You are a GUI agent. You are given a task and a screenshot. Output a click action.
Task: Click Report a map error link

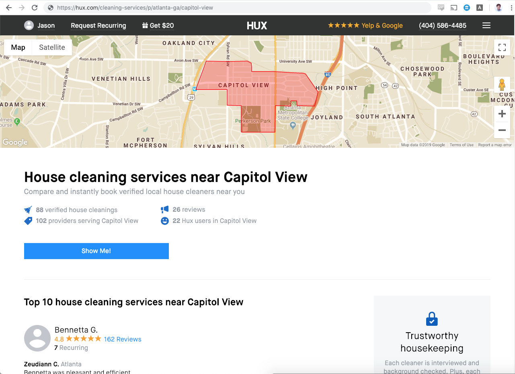(x=495, y=145)
